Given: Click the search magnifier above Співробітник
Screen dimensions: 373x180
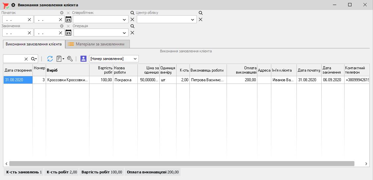Looking at the screenshot, I should click(x=133, y=13).
